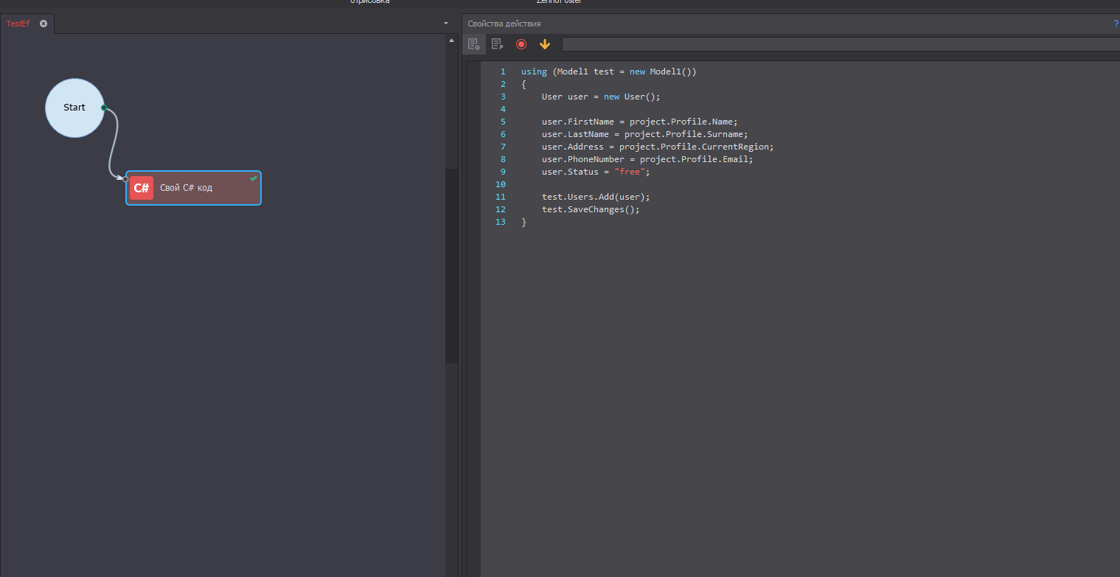
Task: Click the red record breakpoint icon
Action: point(521,44)
